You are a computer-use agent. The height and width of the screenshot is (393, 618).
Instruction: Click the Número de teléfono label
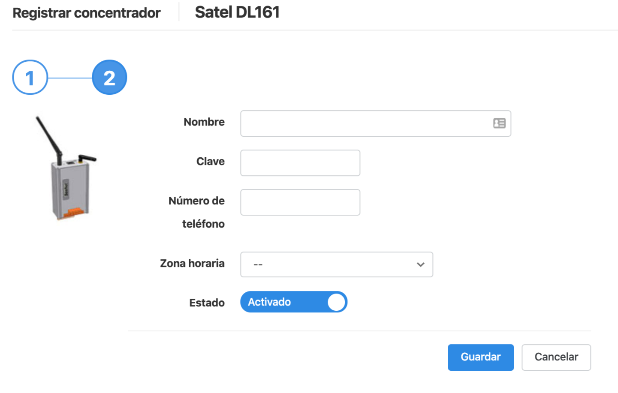[x=196, y=213]
